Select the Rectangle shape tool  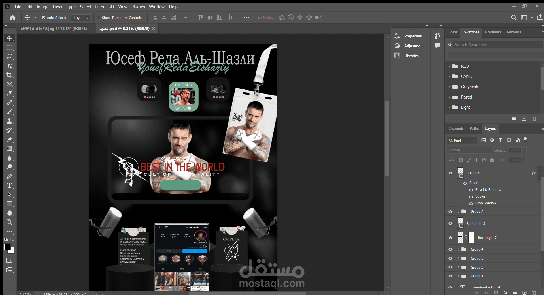click(9, 204)
